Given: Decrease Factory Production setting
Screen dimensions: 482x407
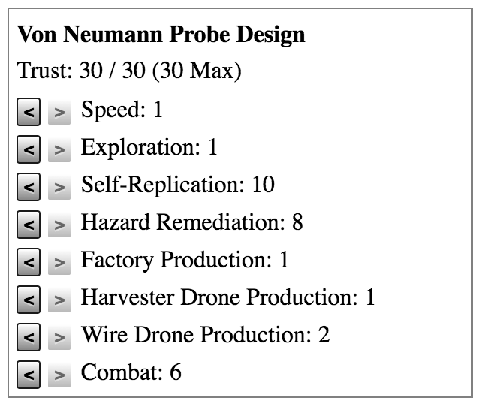Looking at the screenshot, I should tap(28, 261).
